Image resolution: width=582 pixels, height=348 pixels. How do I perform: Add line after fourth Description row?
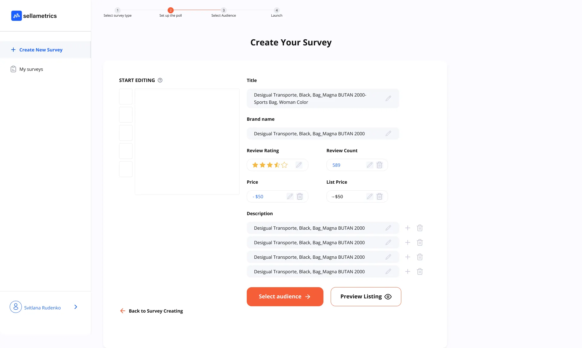coord(408,271)
